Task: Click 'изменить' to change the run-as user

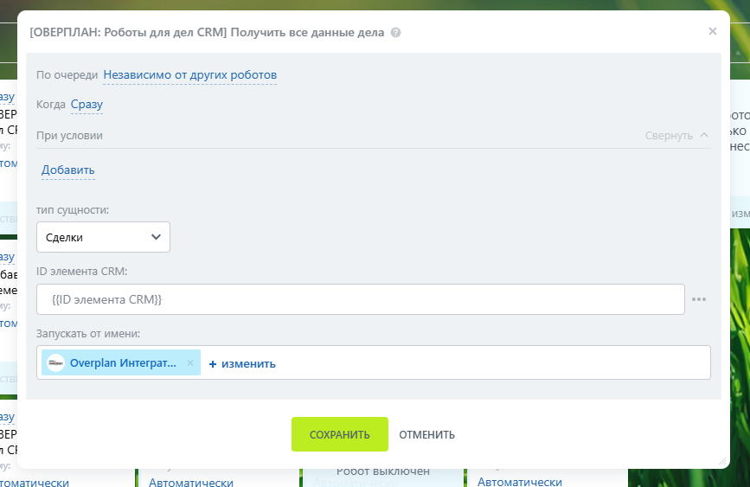Action: click(x=248, y=363)
